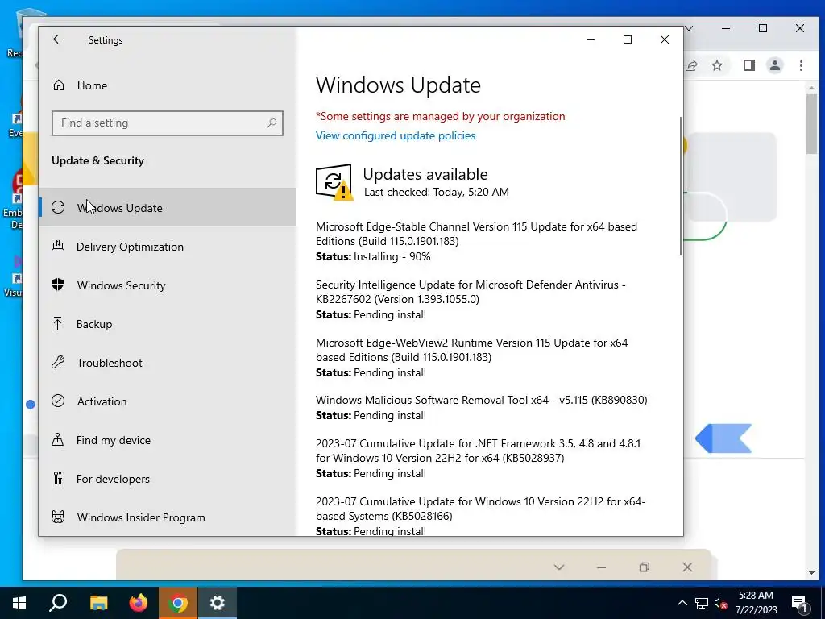Viewport: 825px width, 619px height.
Task: Click the Backup upload arrow icon
Action: click(x=58, y=324)
